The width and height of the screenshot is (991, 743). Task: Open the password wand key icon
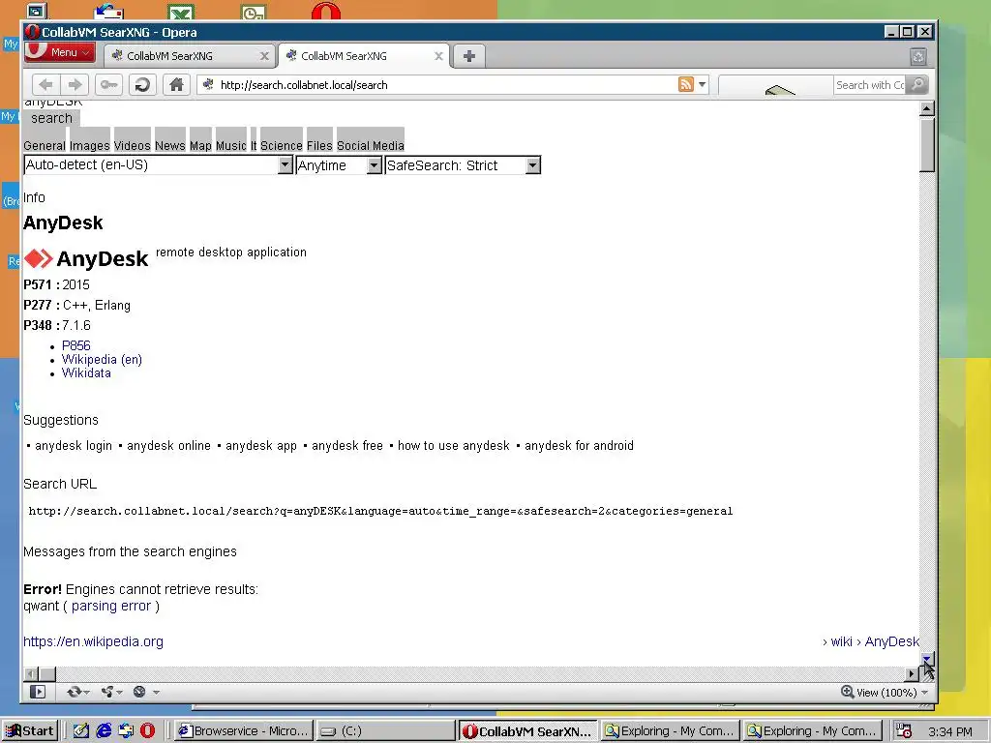108,85
